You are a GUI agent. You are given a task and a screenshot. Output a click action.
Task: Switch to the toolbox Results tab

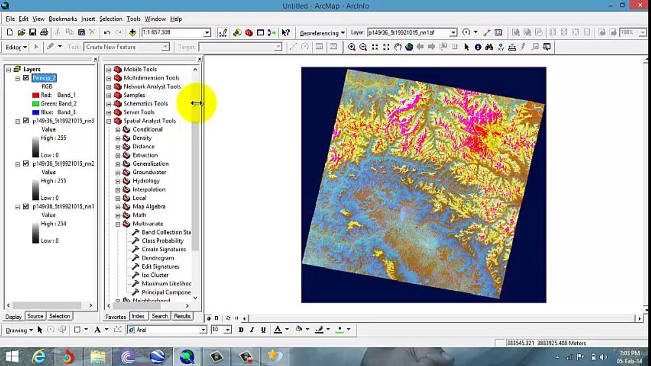[182, 316]
